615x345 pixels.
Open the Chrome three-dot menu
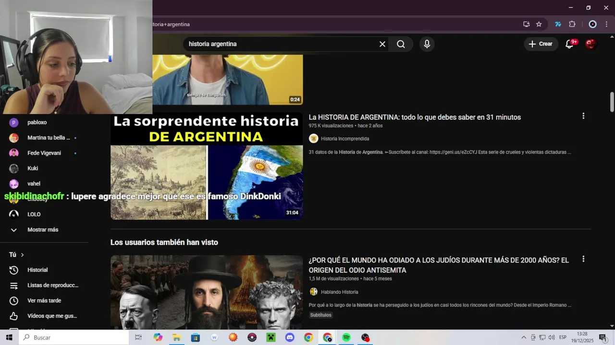pos(607,24)
